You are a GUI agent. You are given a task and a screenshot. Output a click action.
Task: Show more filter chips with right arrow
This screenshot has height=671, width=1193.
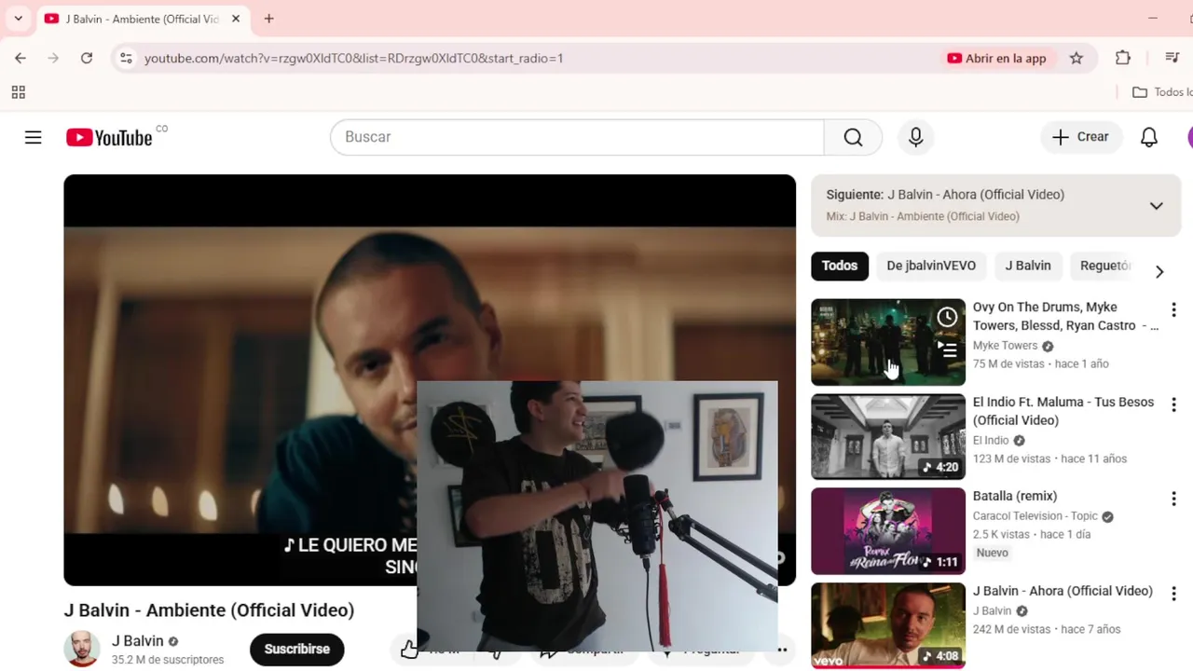coord(1159,272)
